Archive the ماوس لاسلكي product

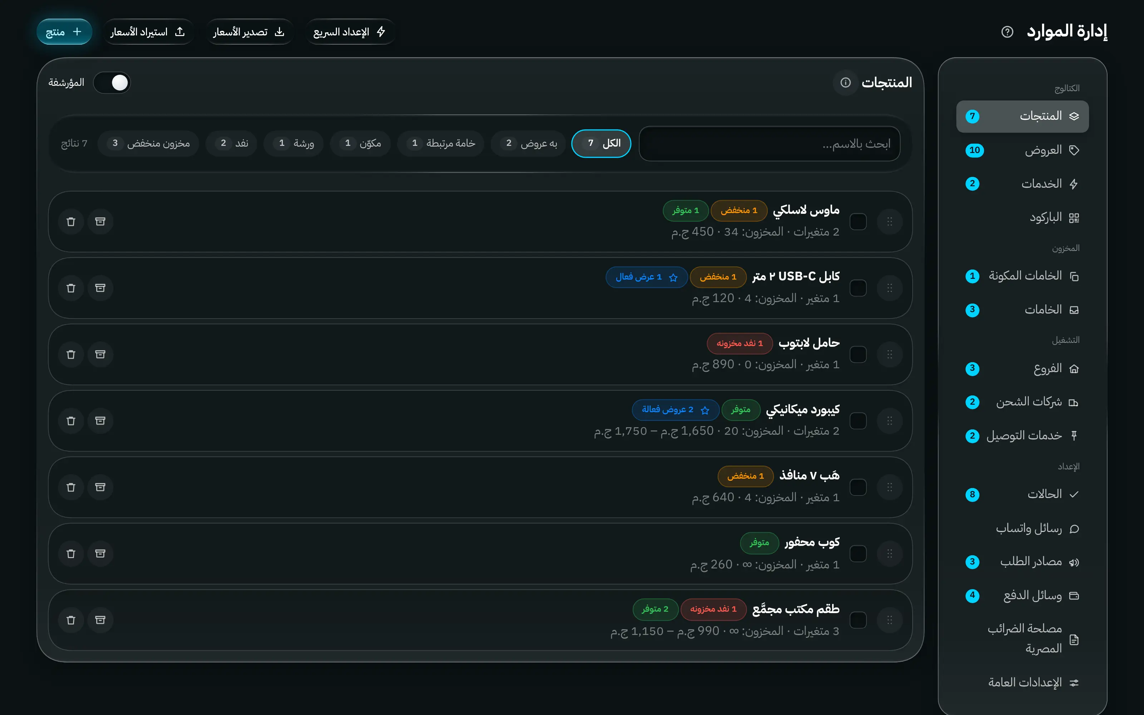tap(100, 221)
